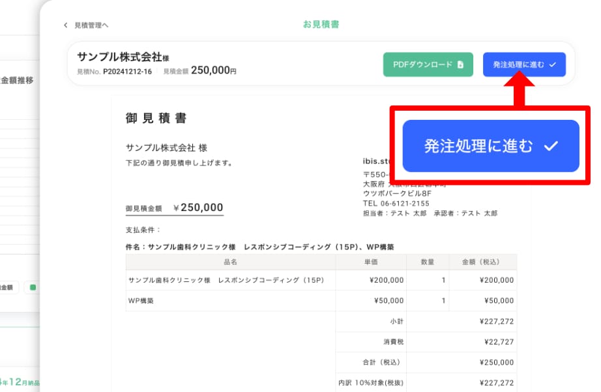Click the document icon in PDFダウンロード button
The width and height of the screenshot is (601, 392).
click(x=460, y=64)
